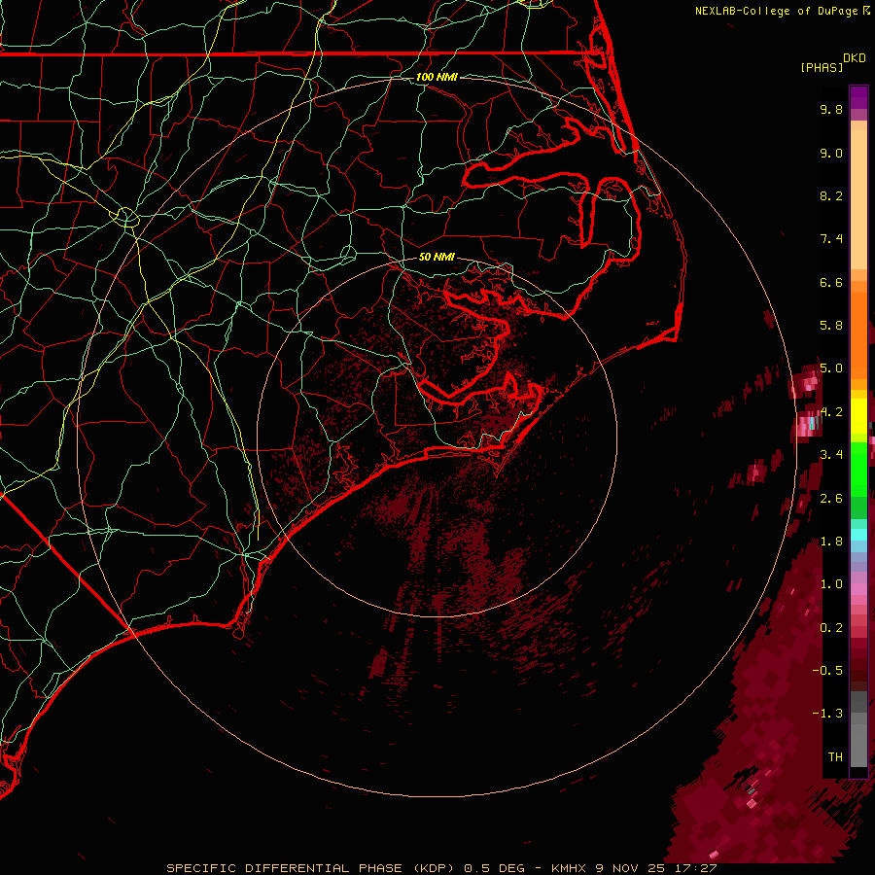This screenshot has width=875, height=875.
Task: Pick the cyan band on the color bar
Action: (x=858, y=535)
